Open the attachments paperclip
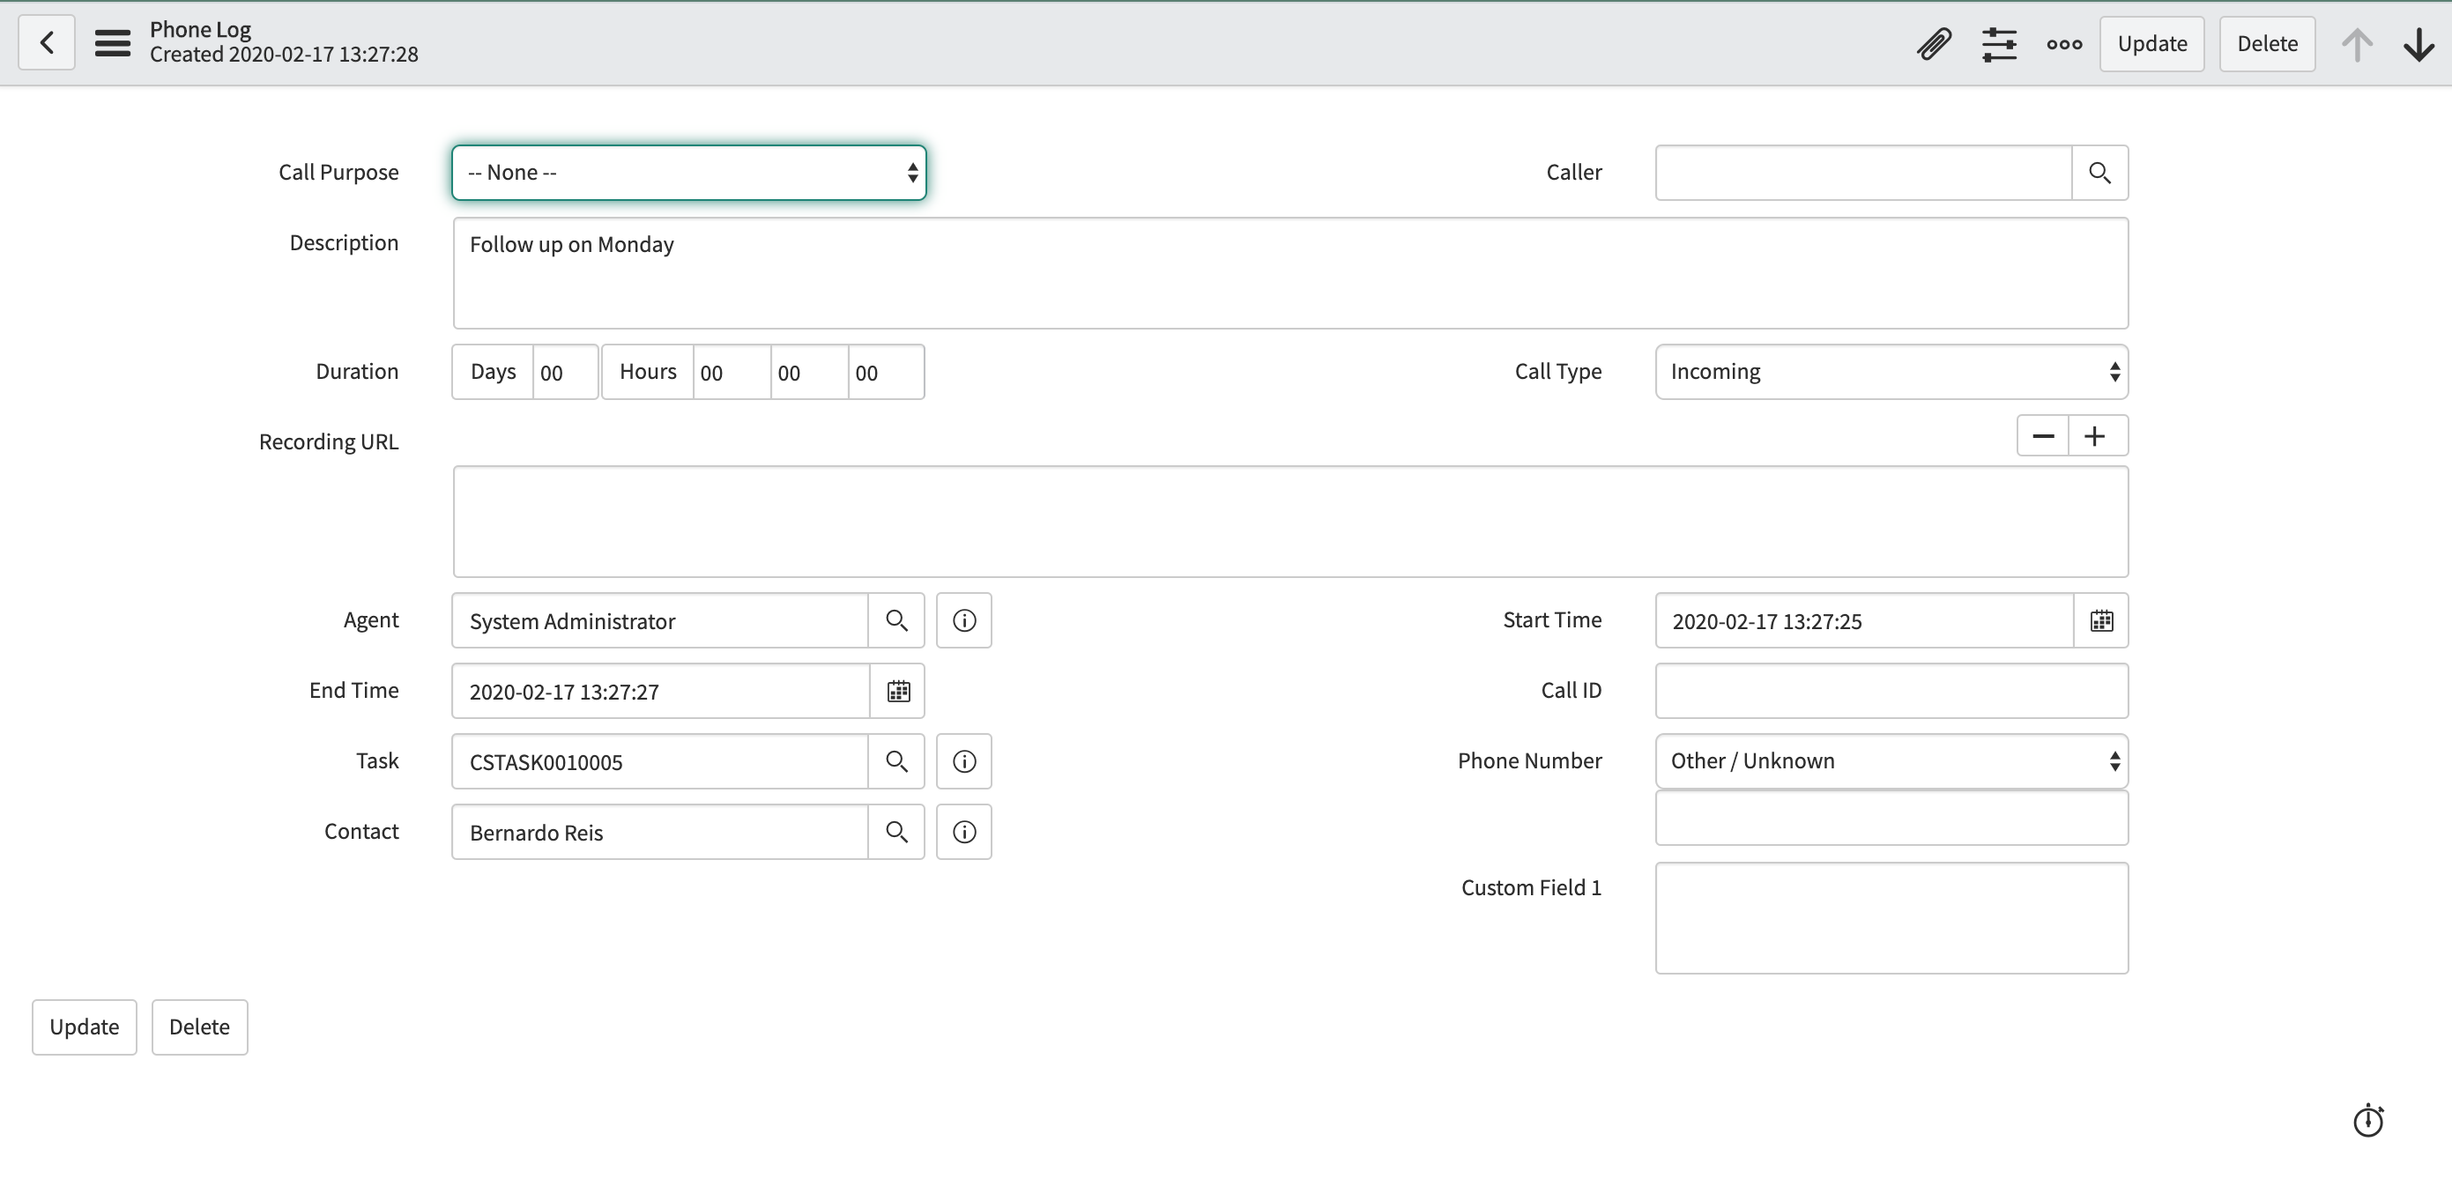 coord(1933,43)
